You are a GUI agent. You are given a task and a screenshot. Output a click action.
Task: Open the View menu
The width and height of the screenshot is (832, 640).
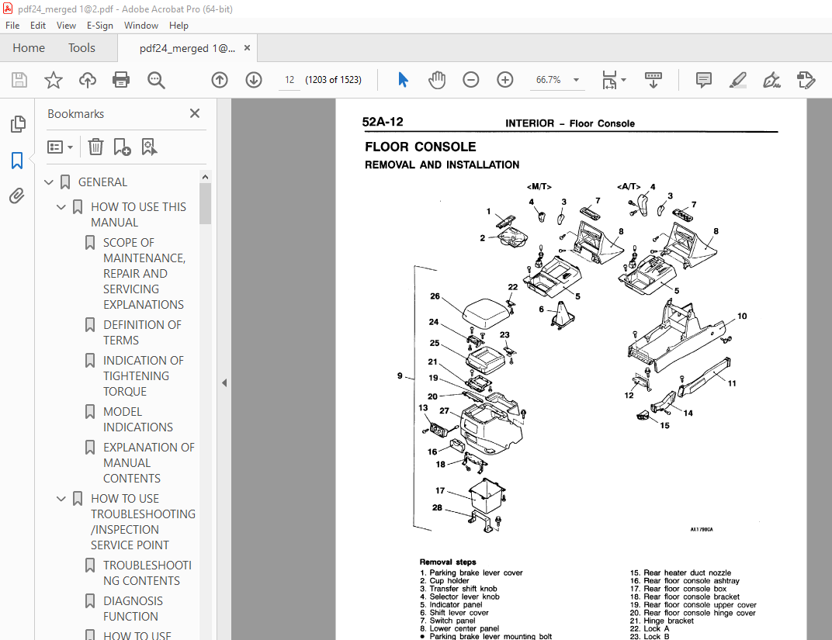click(x=66, y=26)
